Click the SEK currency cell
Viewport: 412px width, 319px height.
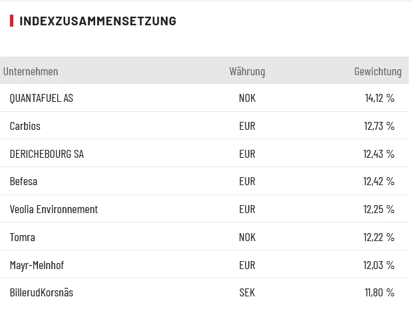[247, 292]
